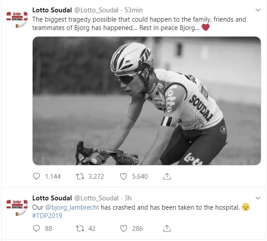Click the #TDP2019 hashtag
267x241 pixels.
47,216
